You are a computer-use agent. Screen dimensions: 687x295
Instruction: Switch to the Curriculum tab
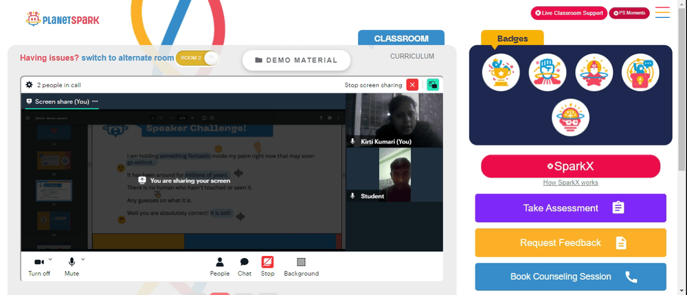[x=412, y=56]
